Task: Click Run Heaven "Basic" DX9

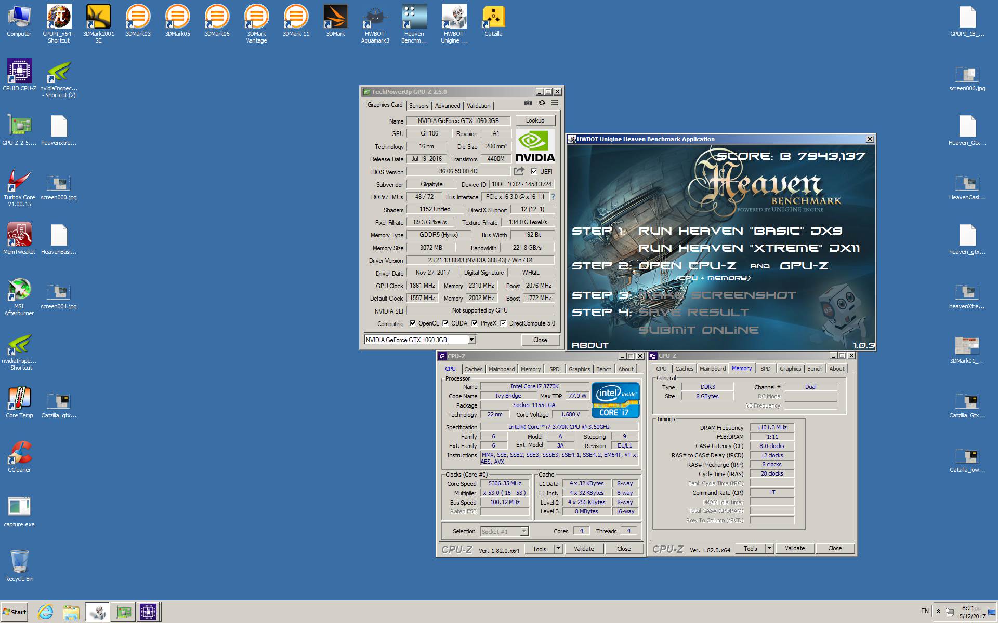Action: pyautogui.click(x=740, y=231)
